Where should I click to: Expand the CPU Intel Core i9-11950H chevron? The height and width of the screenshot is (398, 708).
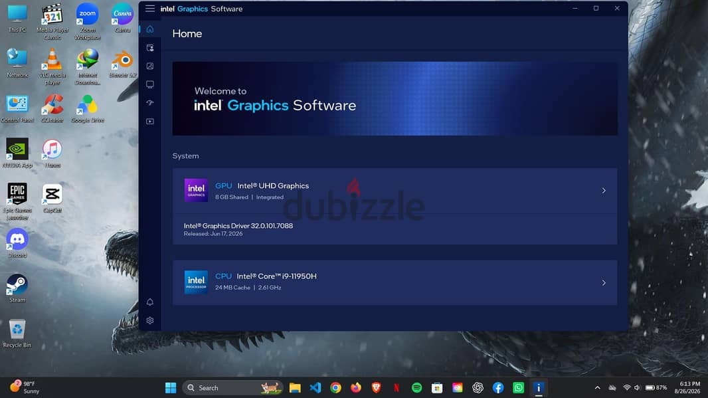point(604,283)
